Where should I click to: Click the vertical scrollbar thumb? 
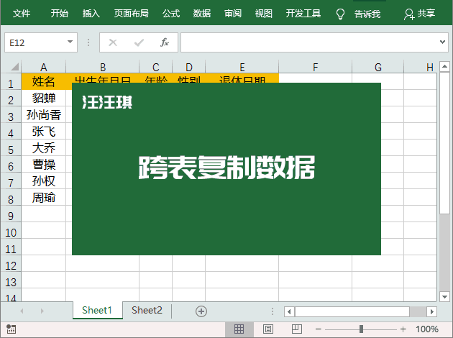pyautogui.click(x=444, y=143)
